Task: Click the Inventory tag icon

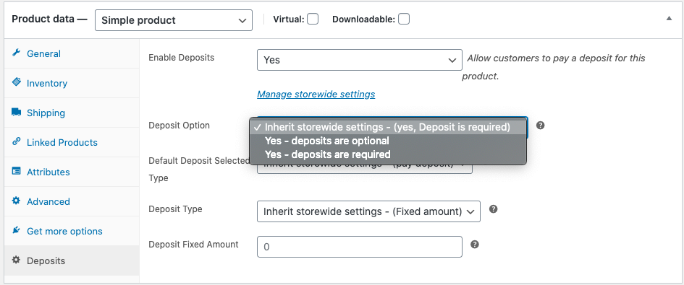Action: coord(16,82)
